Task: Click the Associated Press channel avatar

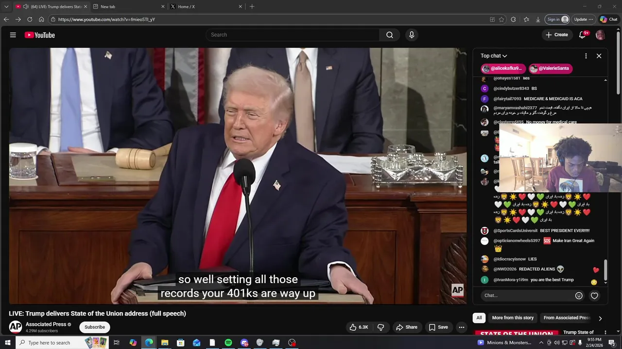Action: coord(16,327)
